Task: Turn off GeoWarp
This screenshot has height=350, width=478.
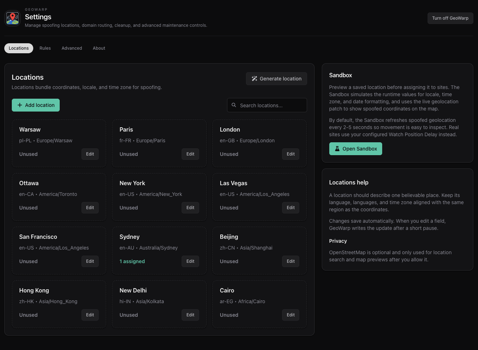Action: 450,18
